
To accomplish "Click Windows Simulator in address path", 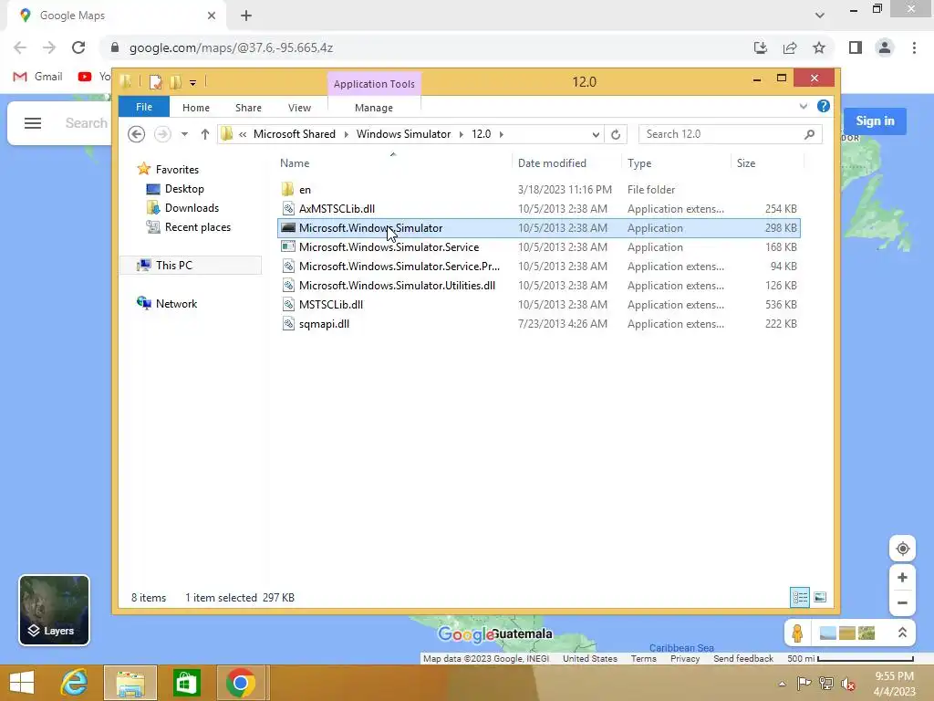I will [403, 134].
